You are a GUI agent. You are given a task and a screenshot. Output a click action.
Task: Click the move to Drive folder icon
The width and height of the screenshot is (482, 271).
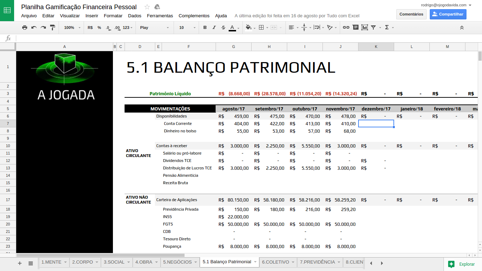(157, 7)
